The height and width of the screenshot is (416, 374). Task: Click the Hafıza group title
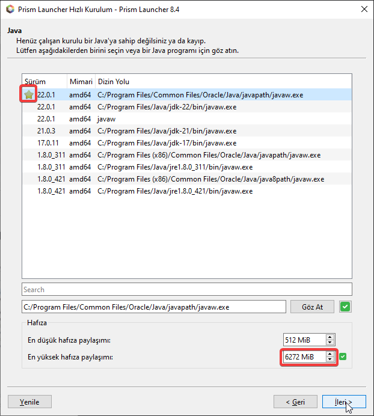37,323
